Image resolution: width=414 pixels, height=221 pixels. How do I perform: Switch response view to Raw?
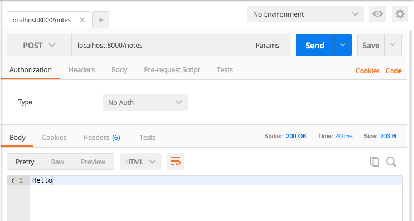57,162
